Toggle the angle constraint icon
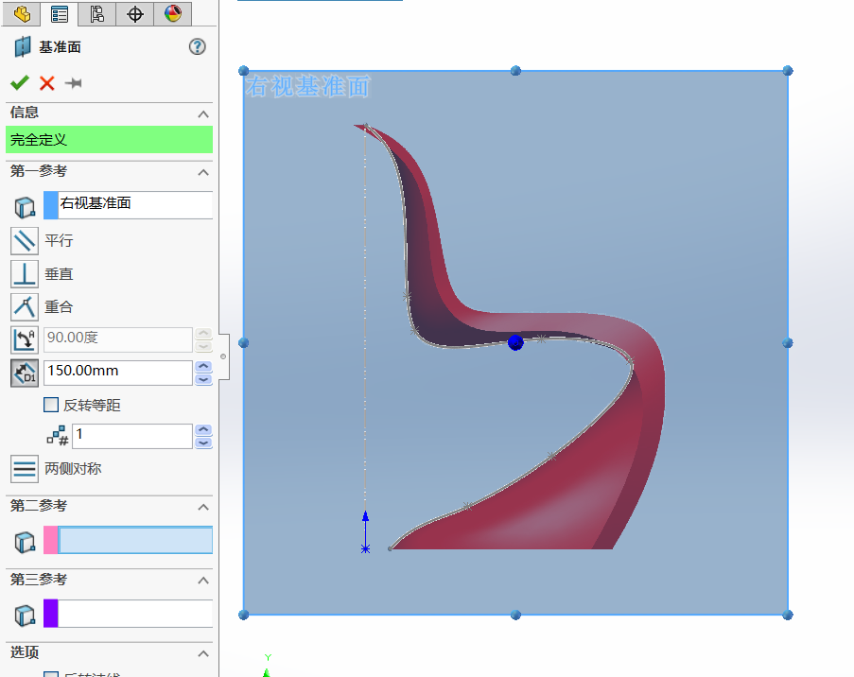 [25, 339]
